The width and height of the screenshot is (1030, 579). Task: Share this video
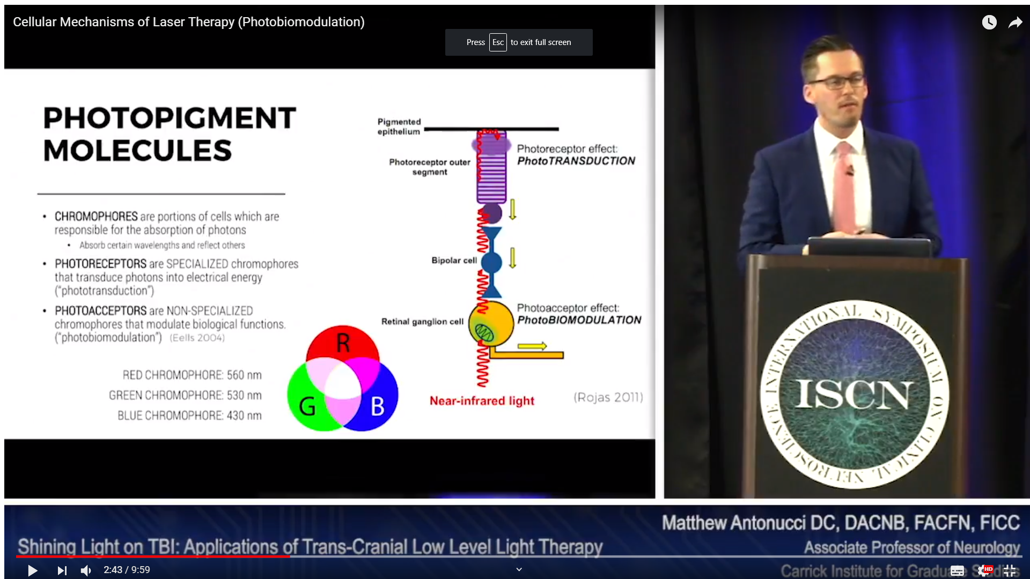click(x=1016, y=22)
